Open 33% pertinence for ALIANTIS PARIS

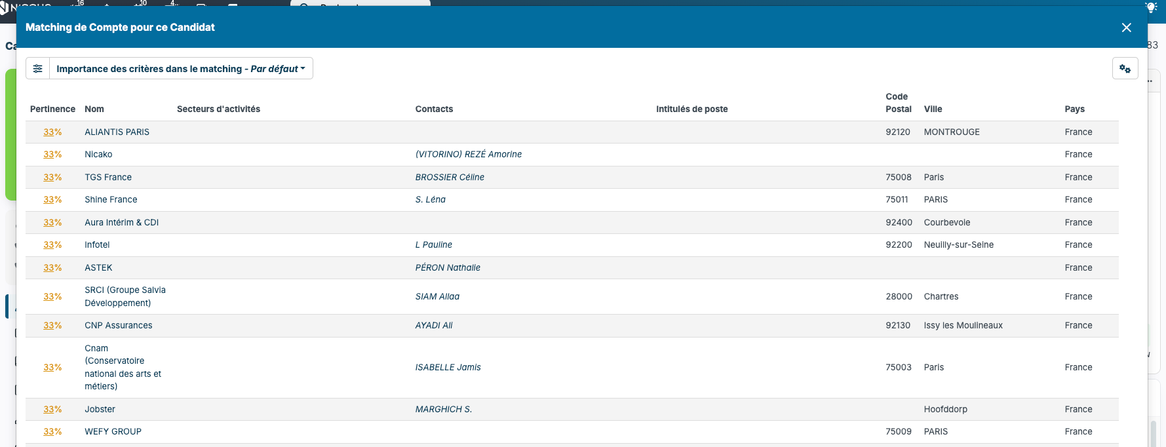[52, 132]
